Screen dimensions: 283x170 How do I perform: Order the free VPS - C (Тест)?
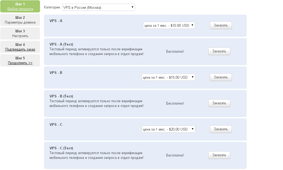tap(219, 155)
